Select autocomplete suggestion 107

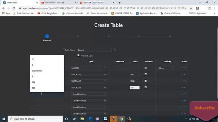47,88
